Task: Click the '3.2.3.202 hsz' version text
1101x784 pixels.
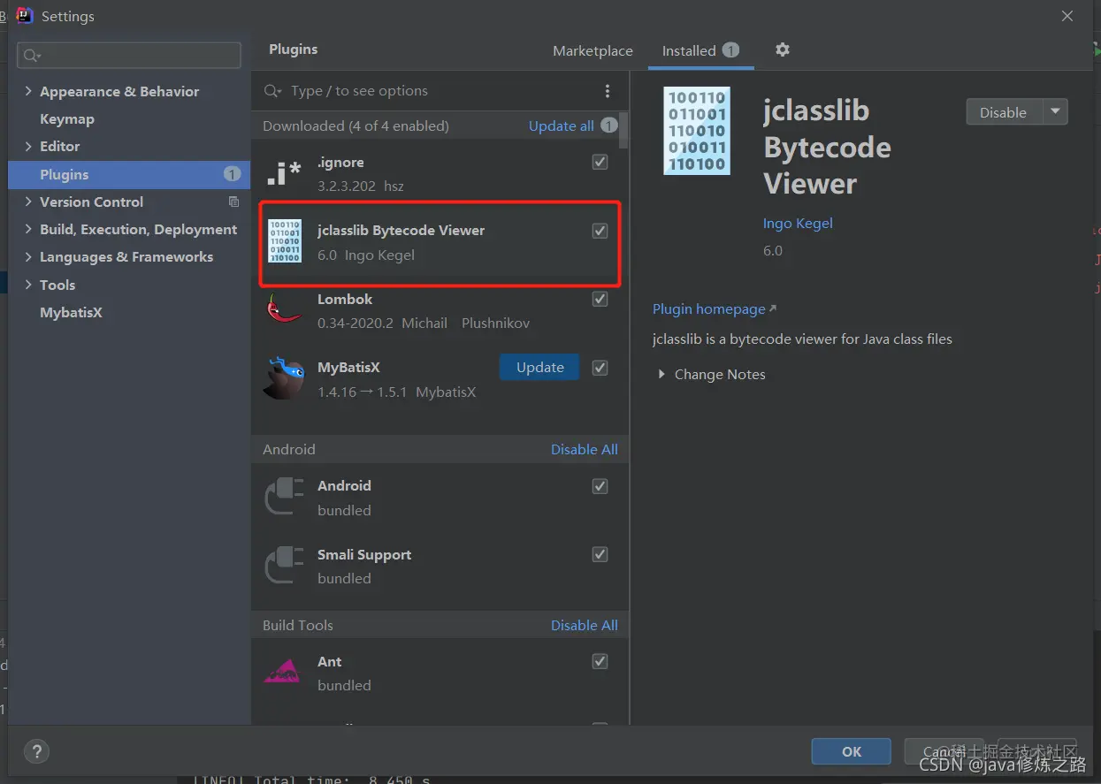Action: click(360, 186)
